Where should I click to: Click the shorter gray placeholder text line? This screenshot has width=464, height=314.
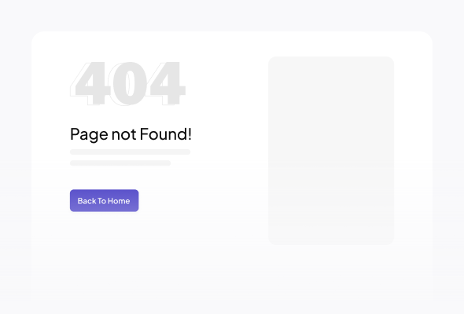(x=120, y=163)
